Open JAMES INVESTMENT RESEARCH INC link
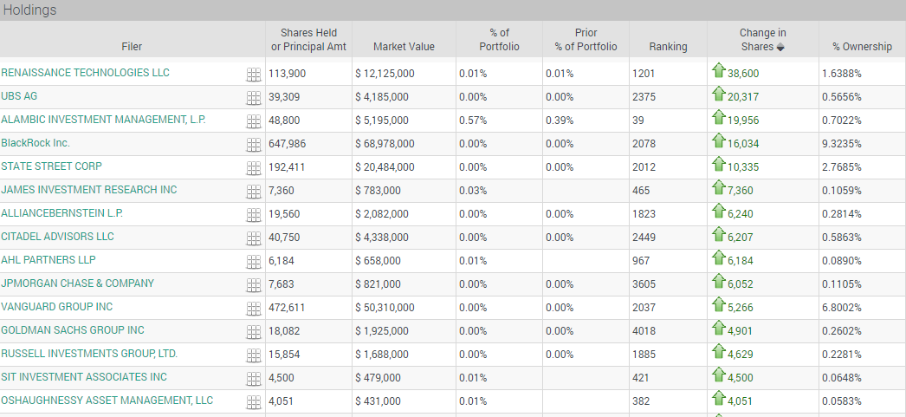 pos(89,190)
